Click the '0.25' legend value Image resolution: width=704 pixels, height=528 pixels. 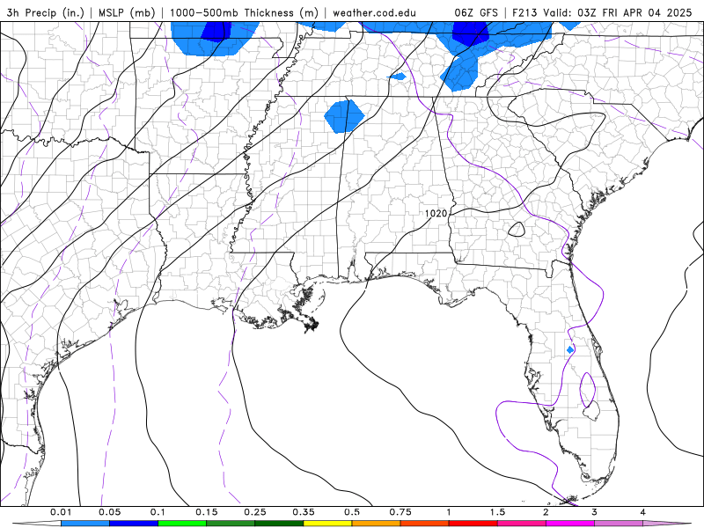[x=255, y=512]
